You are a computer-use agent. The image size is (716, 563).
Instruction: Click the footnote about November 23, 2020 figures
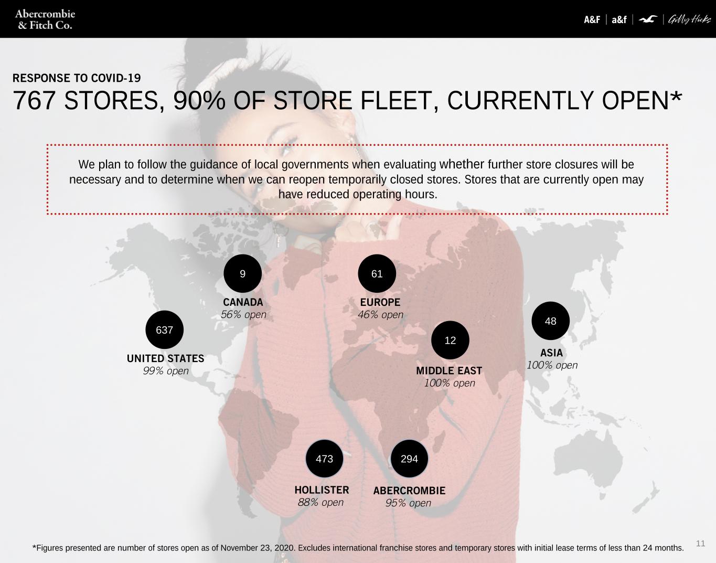(x=358, y=548)
